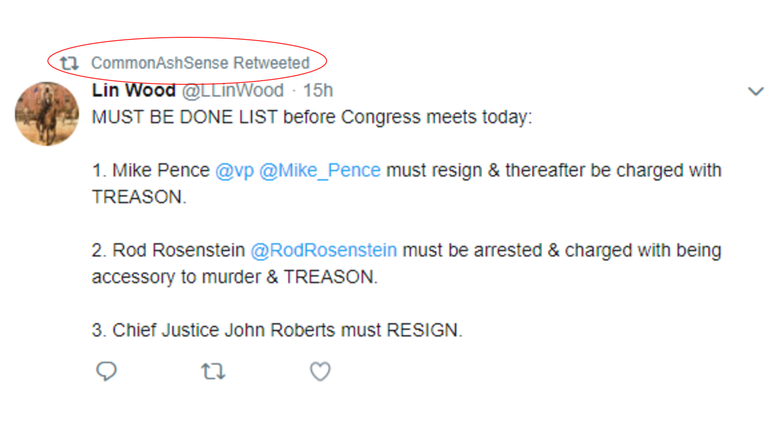Screen dimensions: 779x438
Task: Click the plain "Mike Pence" text in item 1
Action: [x=161, y=170]
